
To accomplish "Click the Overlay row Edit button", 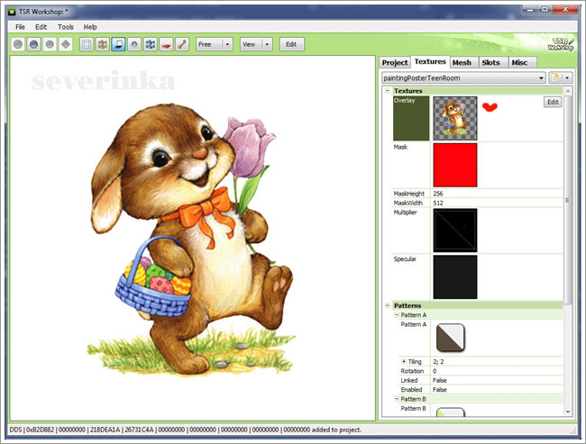I will 553,102.
